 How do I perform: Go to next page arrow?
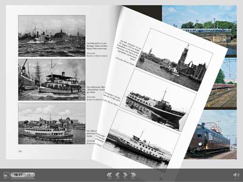[125, 175]
